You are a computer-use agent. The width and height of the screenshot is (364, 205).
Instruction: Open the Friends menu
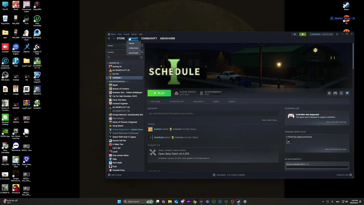(127, 34)
